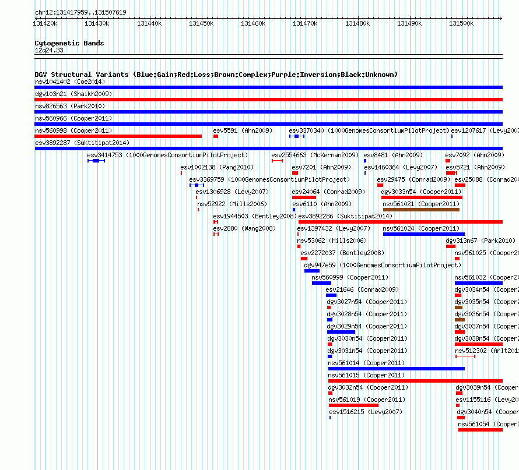Select the nsv561014 (Cooper2011) blue bar

pos(397,369)
